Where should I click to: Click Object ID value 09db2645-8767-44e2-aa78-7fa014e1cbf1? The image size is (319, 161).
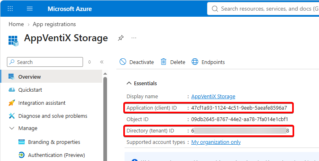point(240,119)
